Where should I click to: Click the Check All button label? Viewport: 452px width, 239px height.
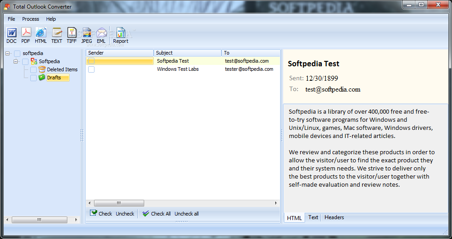pos(161,214)
